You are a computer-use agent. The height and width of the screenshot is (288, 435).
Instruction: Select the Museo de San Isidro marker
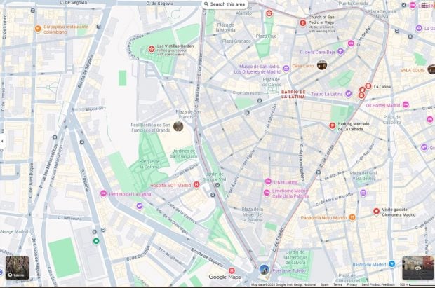(286, 68)
